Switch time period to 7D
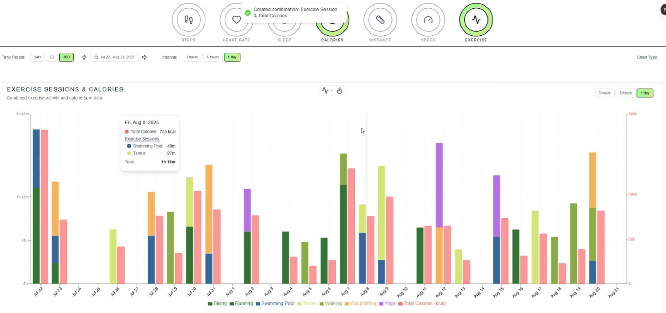 tap(52, 57)
